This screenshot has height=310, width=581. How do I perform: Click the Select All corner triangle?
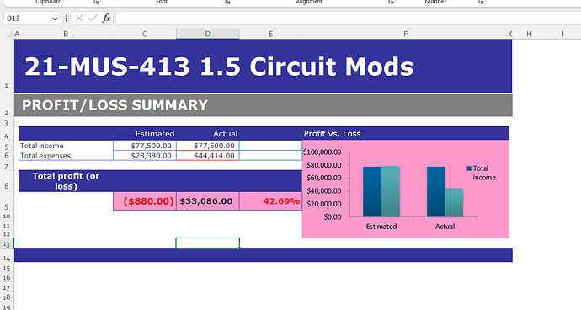click(9, 34)
